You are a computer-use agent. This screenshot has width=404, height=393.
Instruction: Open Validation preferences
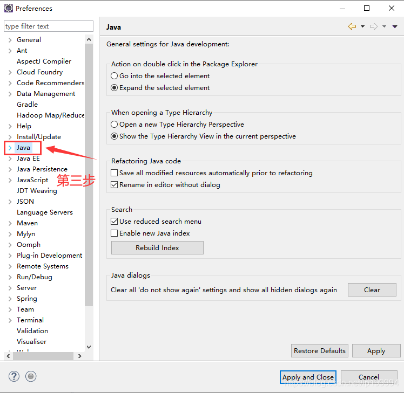pos(32,331)
